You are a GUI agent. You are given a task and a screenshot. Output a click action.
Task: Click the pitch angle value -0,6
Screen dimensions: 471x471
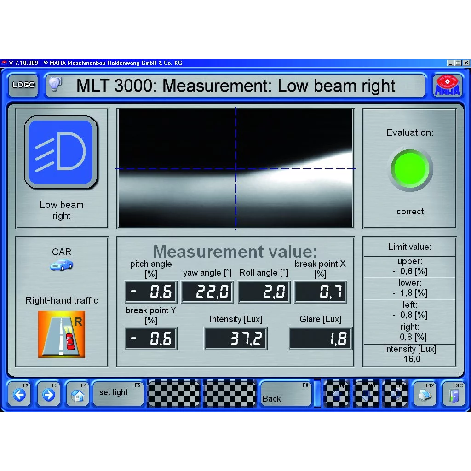[151, 292]
